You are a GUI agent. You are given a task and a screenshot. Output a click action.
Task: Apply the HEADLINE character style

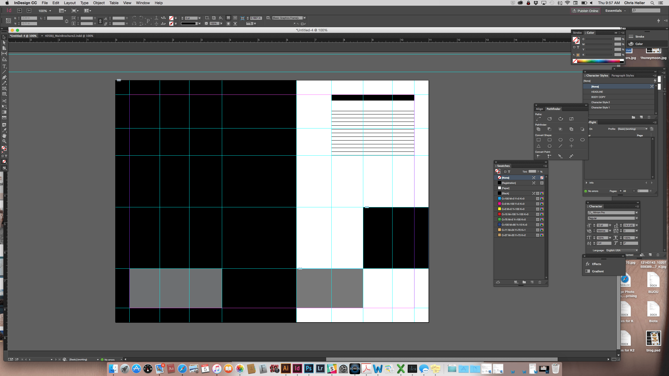tap(597, 92)
